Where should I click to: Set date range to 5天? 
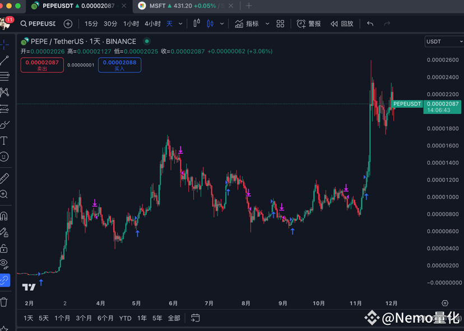[x=44, y=318]
